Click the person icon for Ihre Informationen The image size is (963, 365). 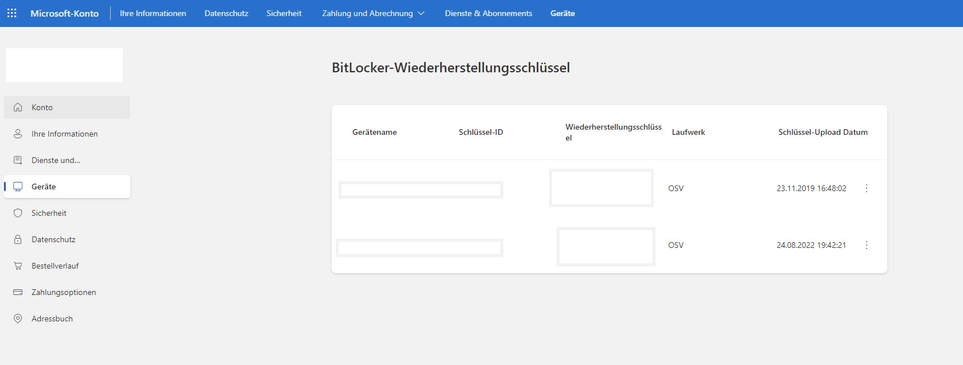18,134
